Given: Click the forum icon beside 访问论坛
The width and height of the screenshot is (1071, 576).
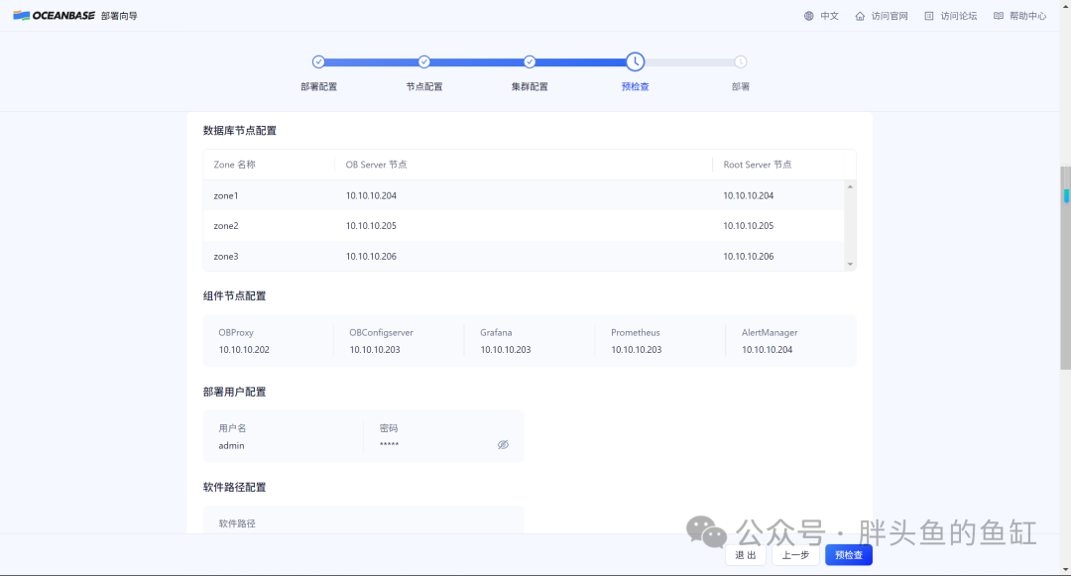Looking at the screenshot, I should point(929,16).
